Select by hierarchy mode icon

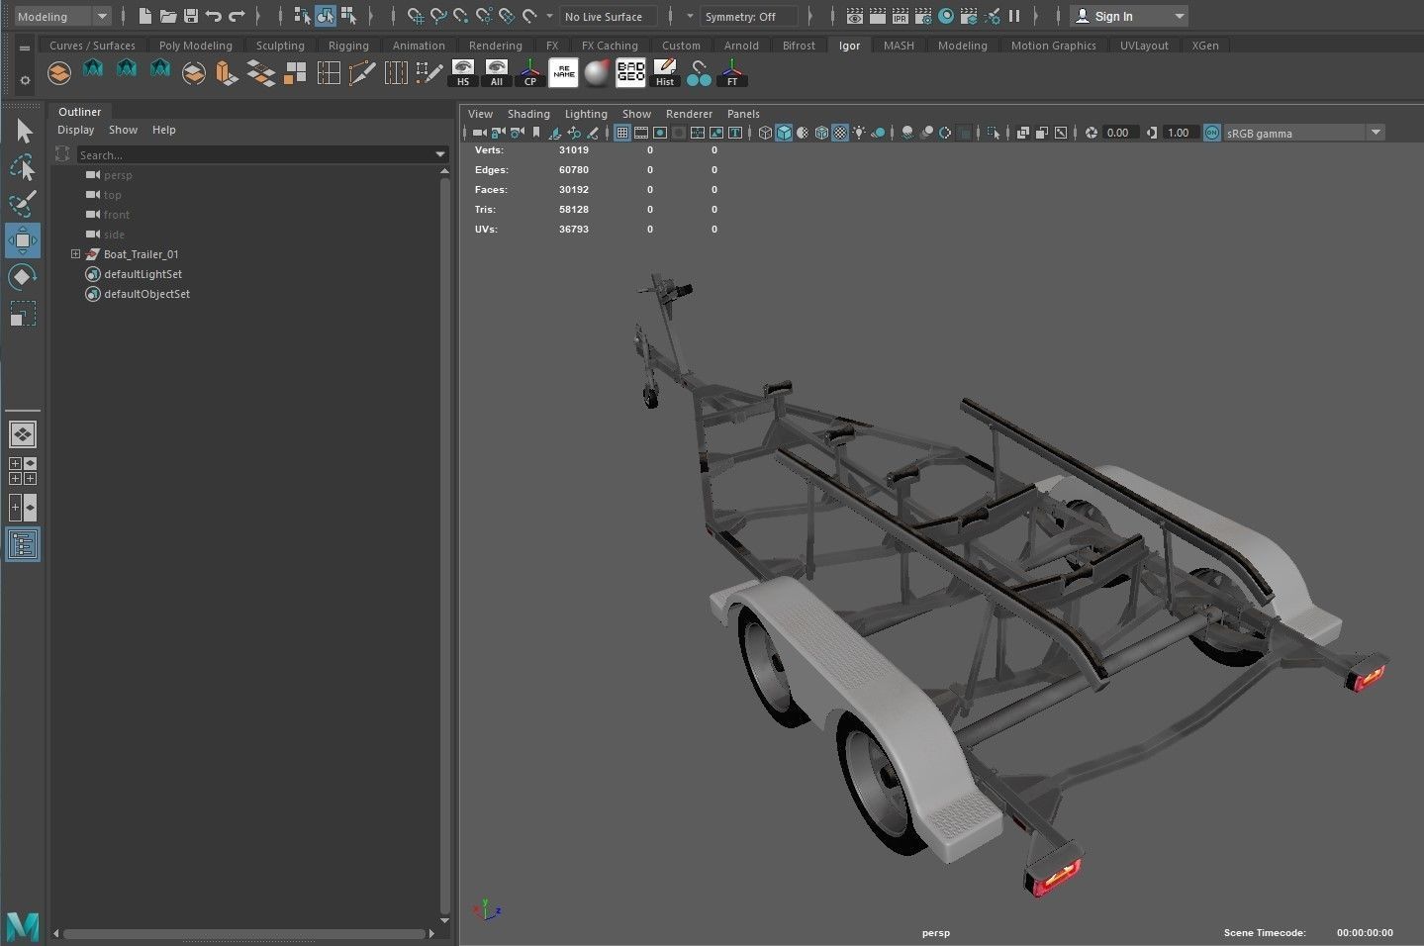pyautogui.click(x=303, y=16)
